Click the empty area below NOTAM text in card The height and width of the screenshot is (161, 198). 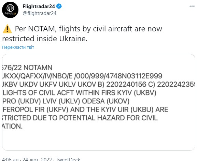pyautogui.click(x=99, y=140)
